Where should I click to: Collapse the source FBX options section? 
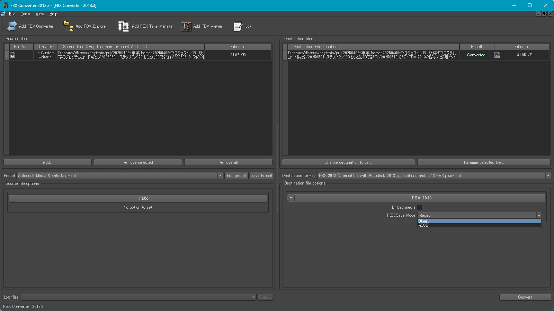tap(12, 198)
